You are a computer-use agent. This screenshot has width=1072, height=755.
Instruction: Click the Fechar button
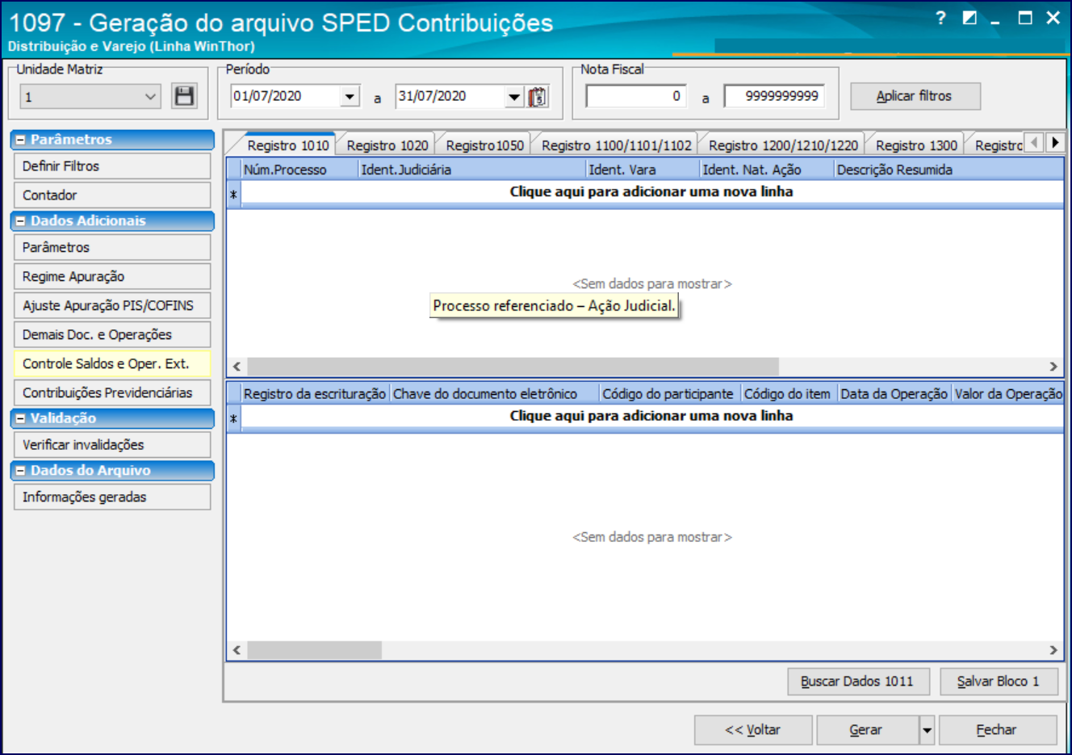pos(998,730)
